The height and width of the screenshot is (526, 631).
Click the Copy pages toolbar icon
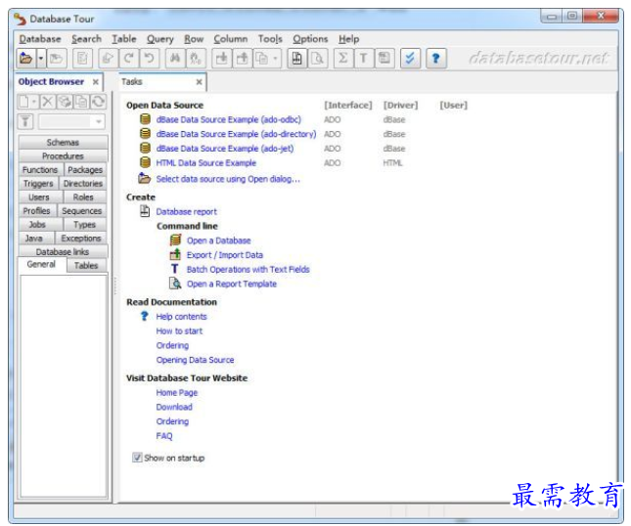[x=262, y=59]
